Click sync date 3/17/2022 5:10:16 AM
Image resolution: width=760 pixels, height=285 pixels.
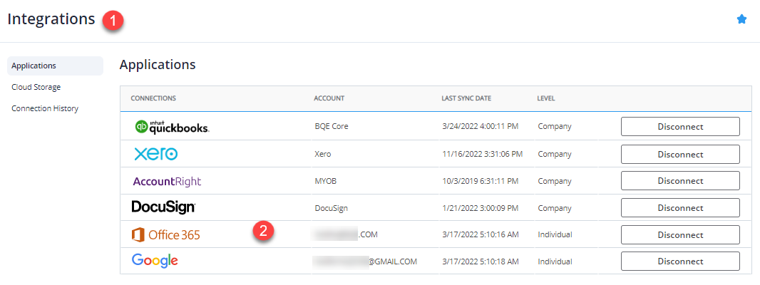tap(480, 234)
